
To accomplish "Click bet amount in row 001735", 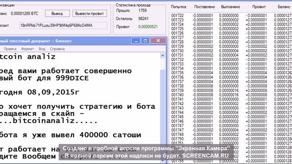I will (x=203, y=73).
